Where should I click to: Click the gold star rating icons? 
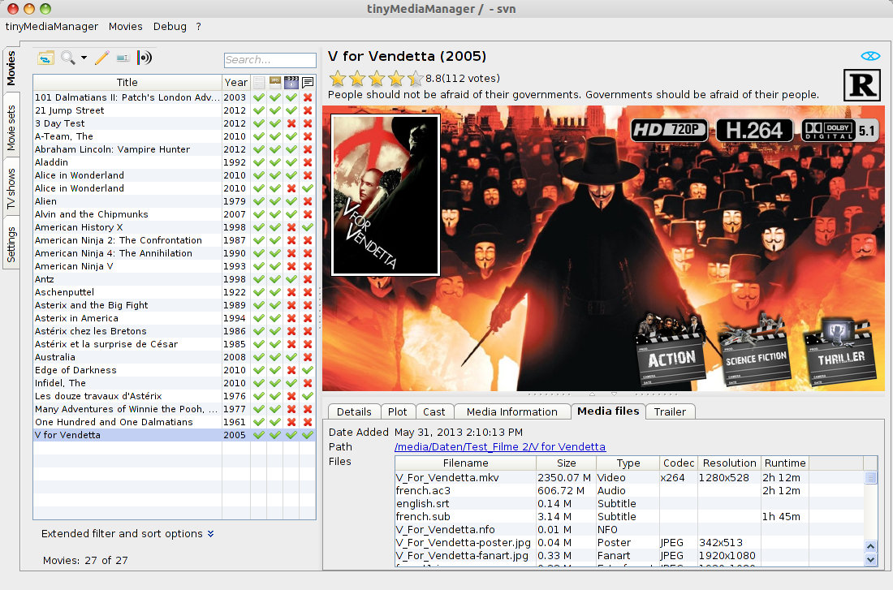[377, 78]
